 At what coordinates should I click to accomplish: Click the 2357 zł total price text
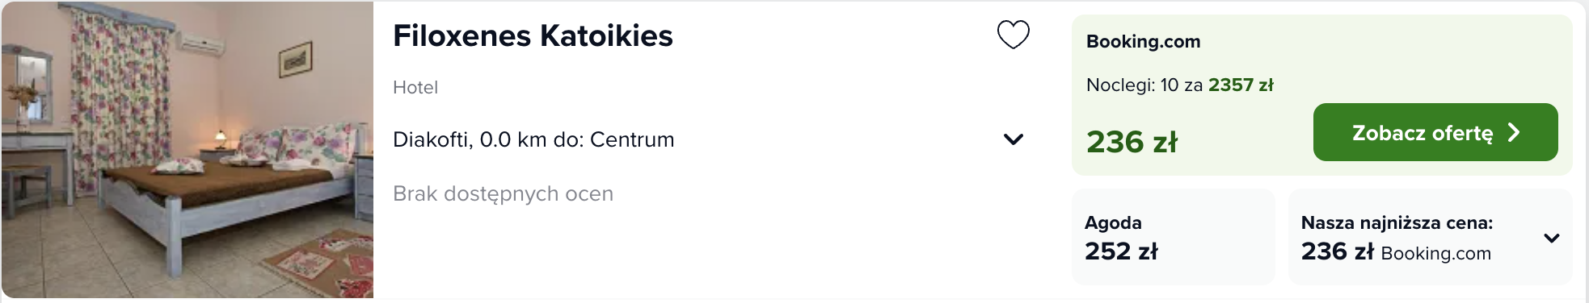[1241, 85]
